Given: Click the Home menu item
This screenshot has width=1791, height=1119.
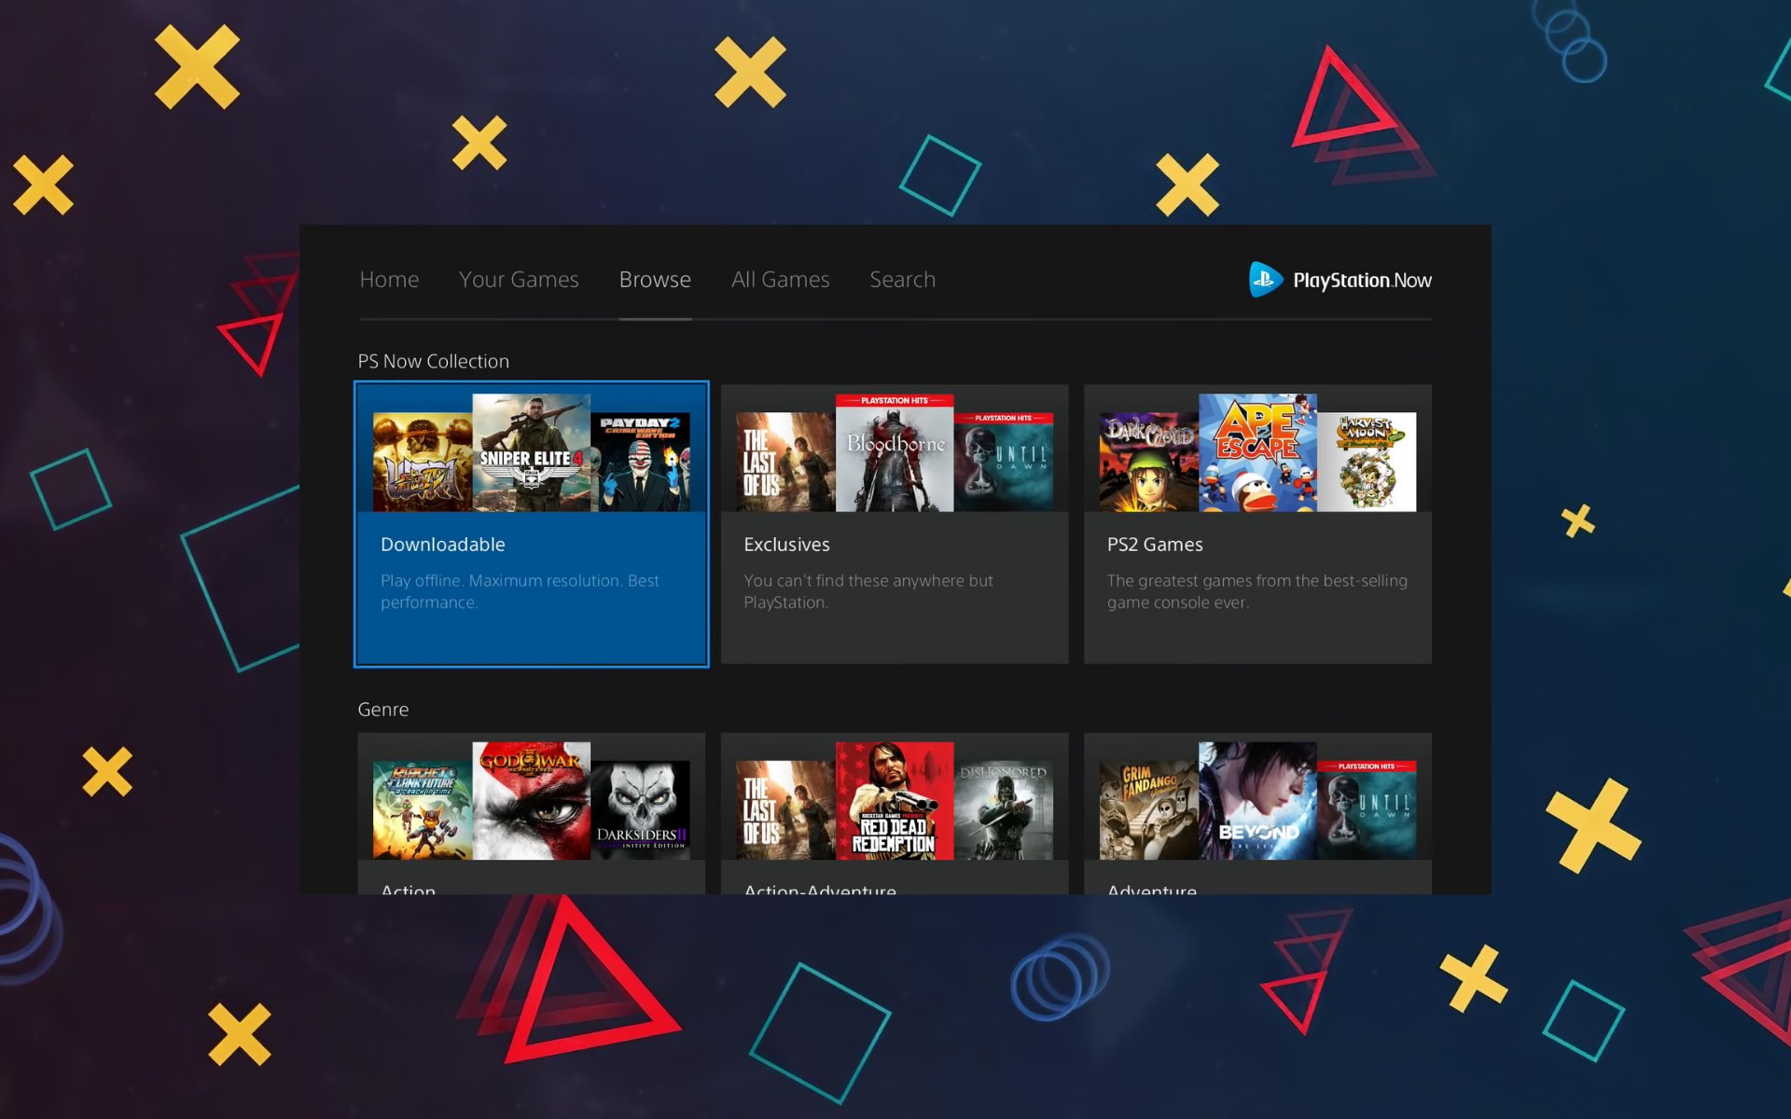Looking at the screenshot, I should pos(389,279).
